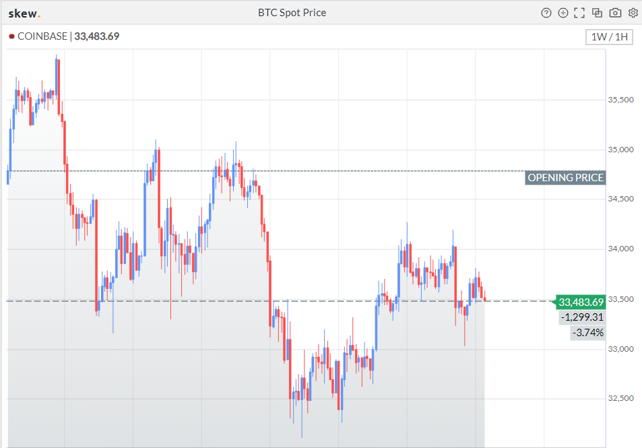Image resolution: width=642 pixels, height=448 pixels.
Task: Click the BTC Spot Price title
Action: (292, 13)
